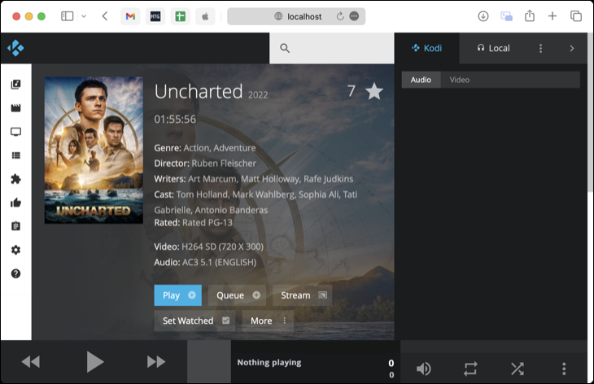Click the Mark Wahlberg cast link
Image resolution: width=594 pixels, height=384 pixels.
tap(264, 194)
